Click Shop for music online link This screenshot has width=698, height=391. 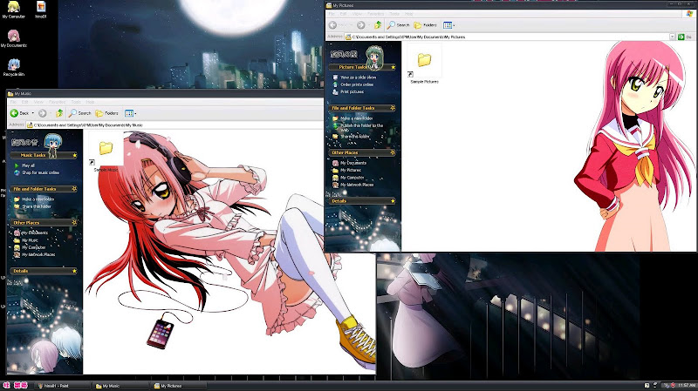click(x=40, y=172)
